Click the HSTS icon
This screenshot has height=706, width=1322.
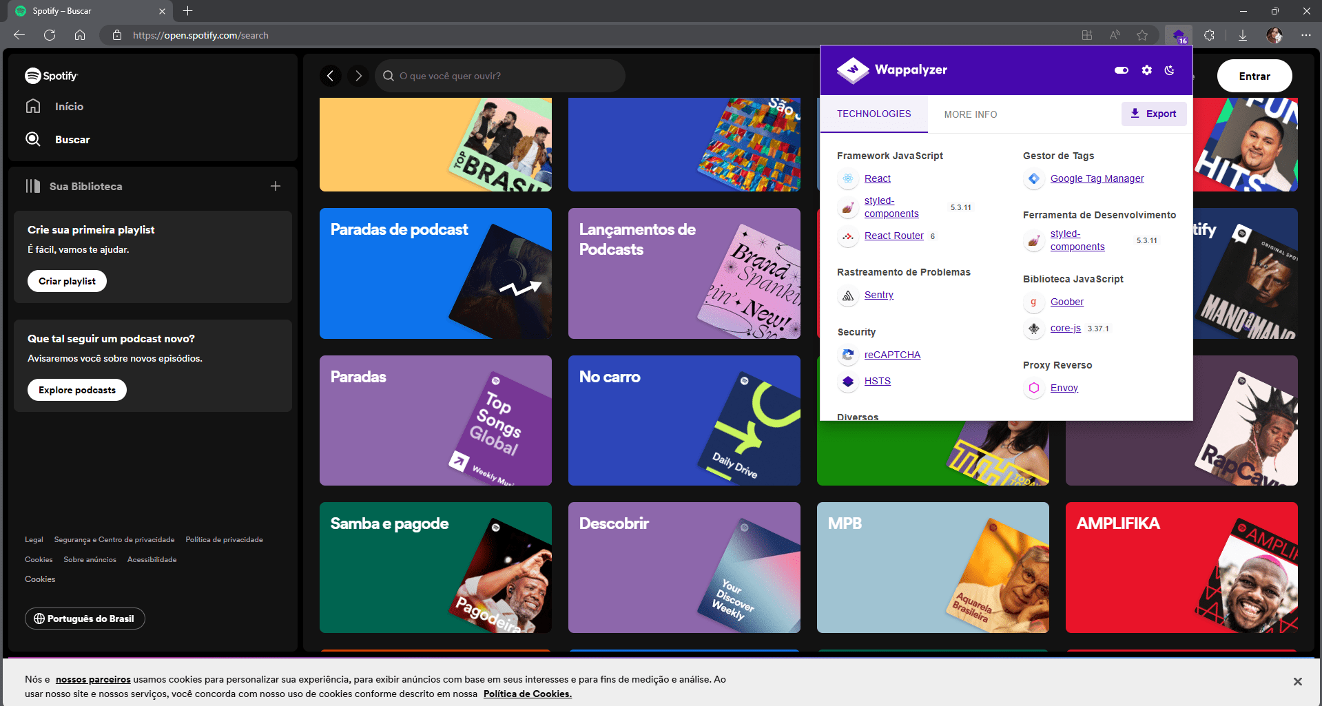(x=848, y=381)
